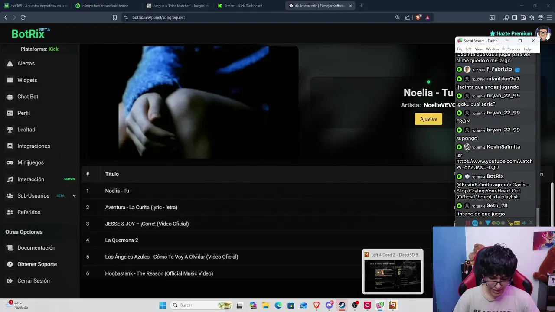The image size is (555, 312).
Task: Click the Minijuegos gamepad icon
Action: 10,162
